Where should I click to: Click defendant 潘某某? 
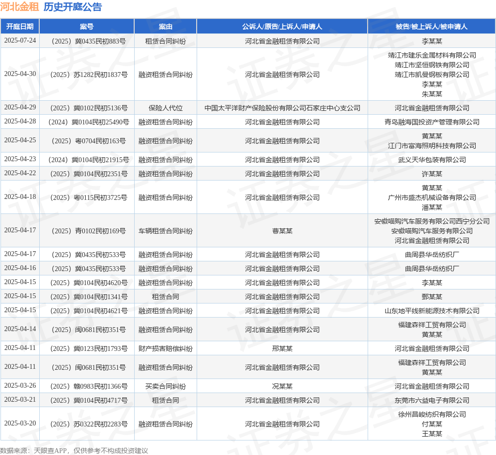pyautogui.click(x=432, y=208)
